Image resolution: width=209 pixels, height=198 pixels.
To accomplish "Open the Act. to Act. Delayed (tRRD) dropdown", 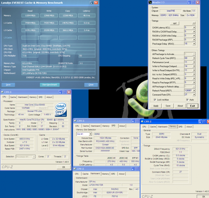I will click(x=194, y=74).
